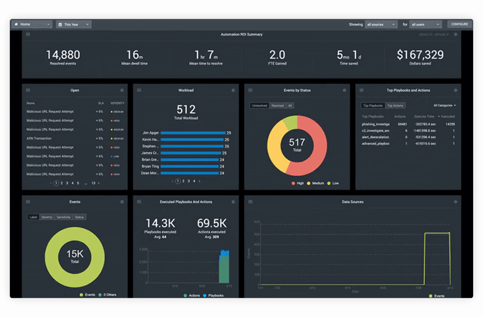Go to previous page arrow in Open panel
This screenshot has height=317, width=483.
coord(51,183)
